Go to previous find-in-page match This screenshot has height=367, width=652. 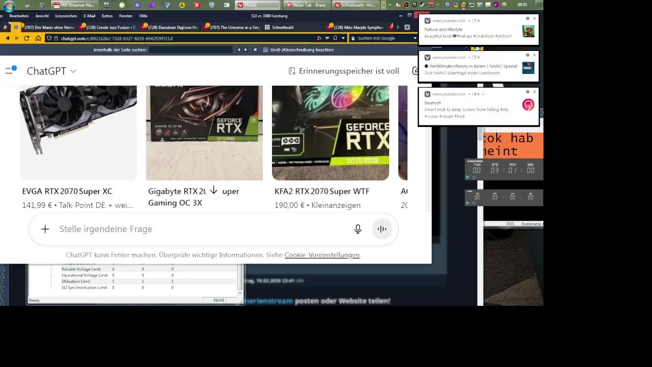coord(238,50)
